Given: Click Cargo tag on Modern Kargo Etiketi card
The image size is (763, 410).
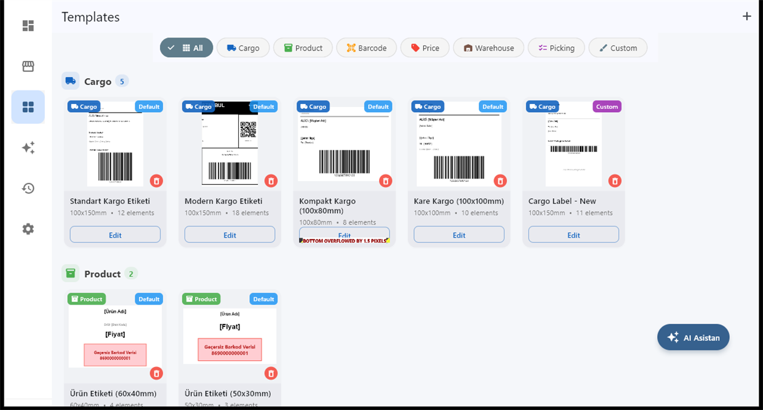Looking at the screenshot, I should [x=198, y=107].
